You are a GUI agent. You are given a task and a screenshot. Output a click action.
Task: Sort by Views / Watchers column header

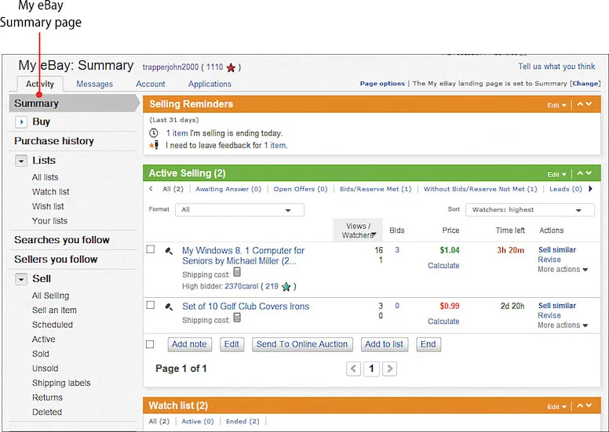(358, 231)
